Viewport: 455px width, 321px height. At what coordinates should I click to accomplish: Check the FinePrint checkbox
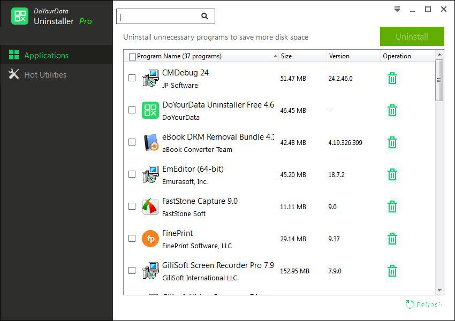pyautogui.click(x=132, y=239)
